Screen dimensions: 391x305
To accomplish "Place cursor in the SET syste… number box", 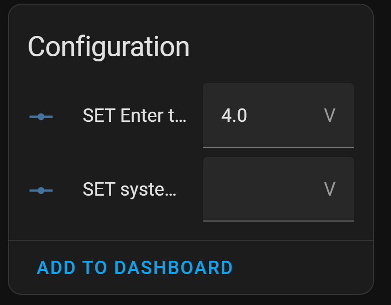I will [x=263, y=189].
